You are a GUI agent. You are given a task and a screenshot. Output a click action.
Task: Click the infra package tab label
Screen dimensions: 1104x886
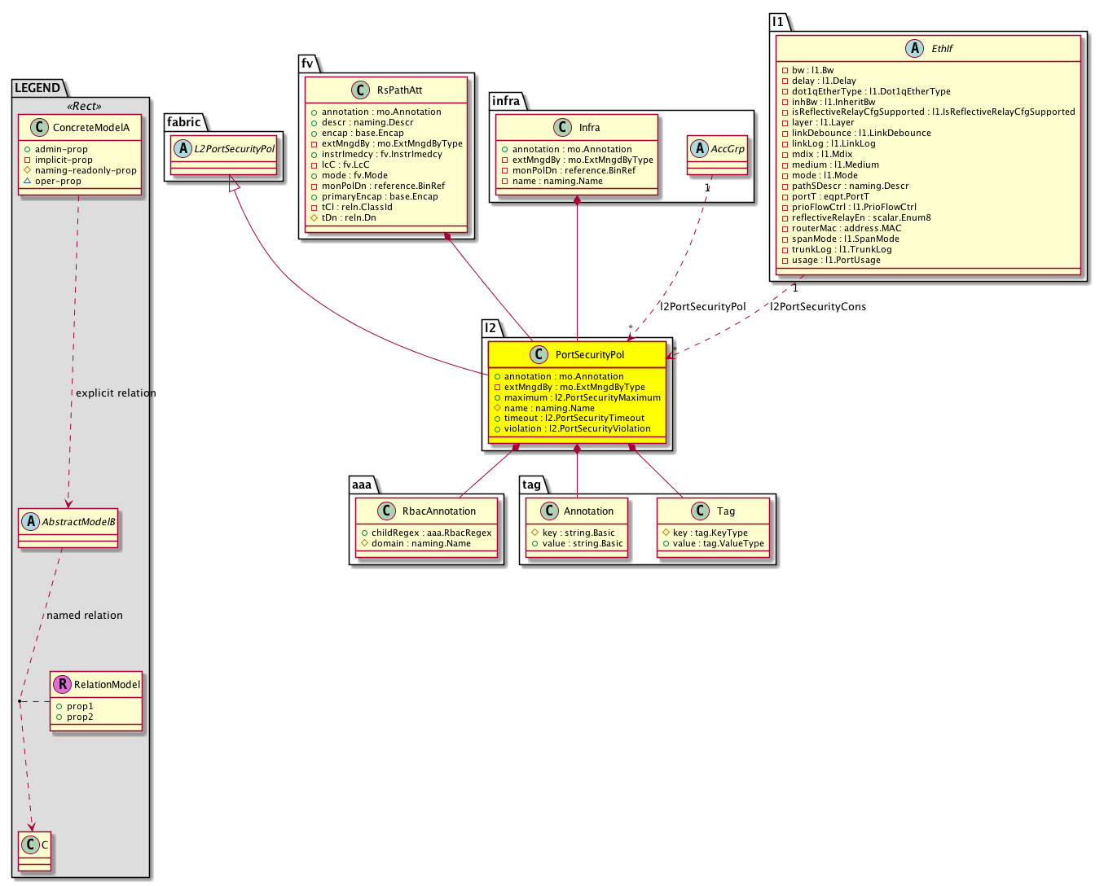(506, 101)
